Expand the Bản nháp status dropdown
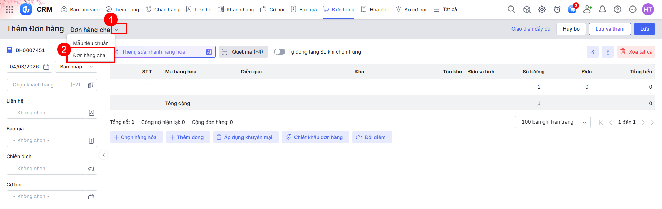This screenshot has width=662, height=209. 76,67
